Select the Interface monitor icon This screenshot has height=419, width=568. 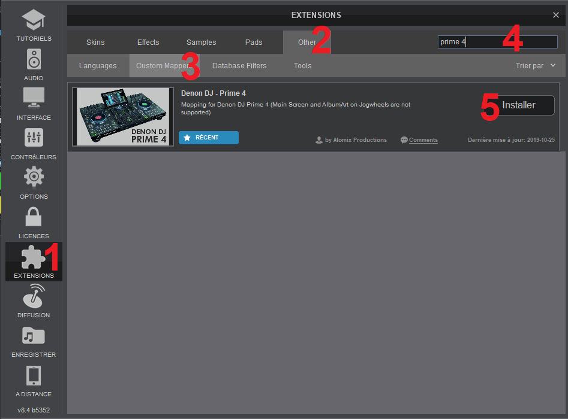pyautogui.click(x=34, y=99)
